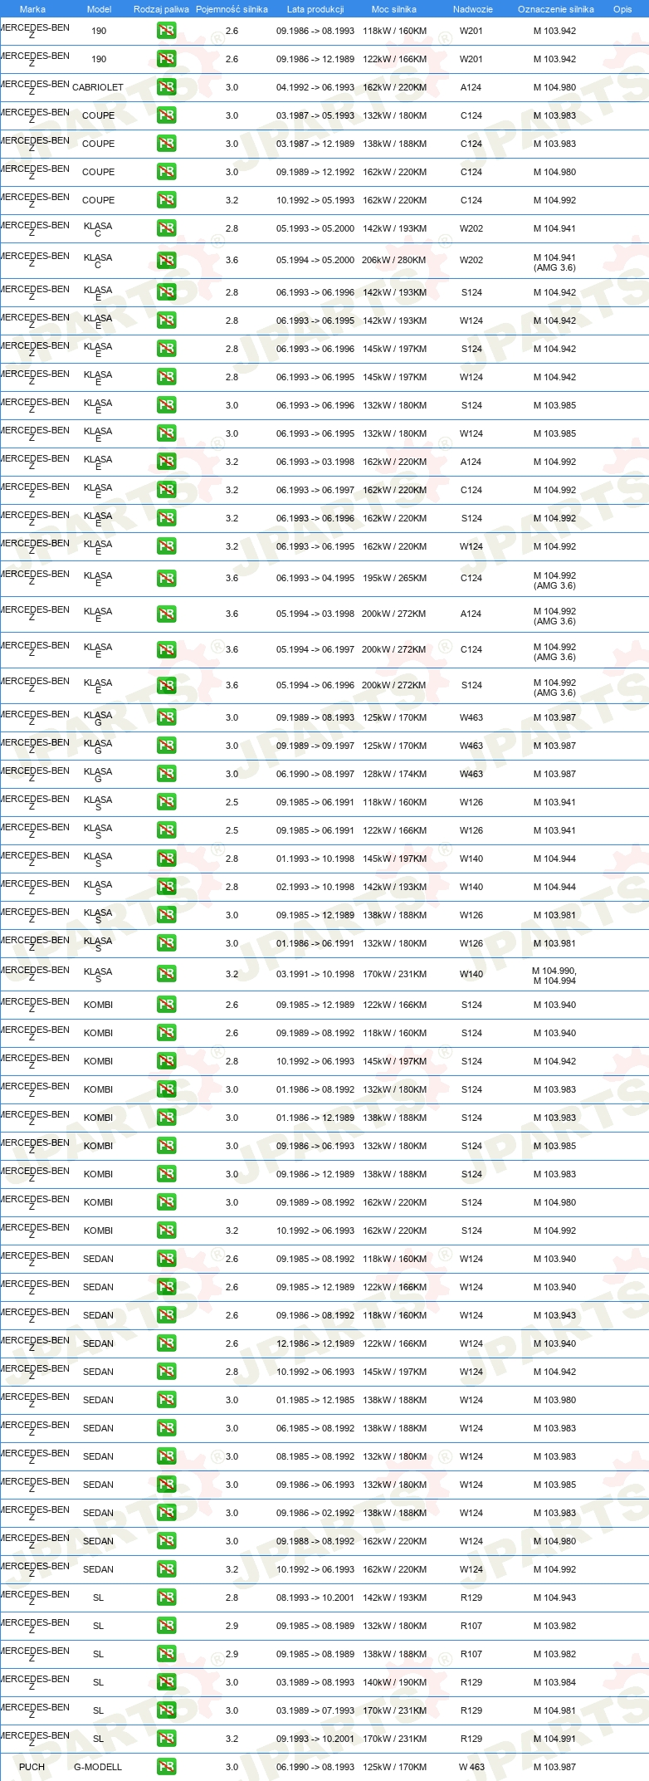Click fuel icon in KLASA E A124 3.2 row
Image resolution: width=649 pixels, height=1781 pixels.
166,462
